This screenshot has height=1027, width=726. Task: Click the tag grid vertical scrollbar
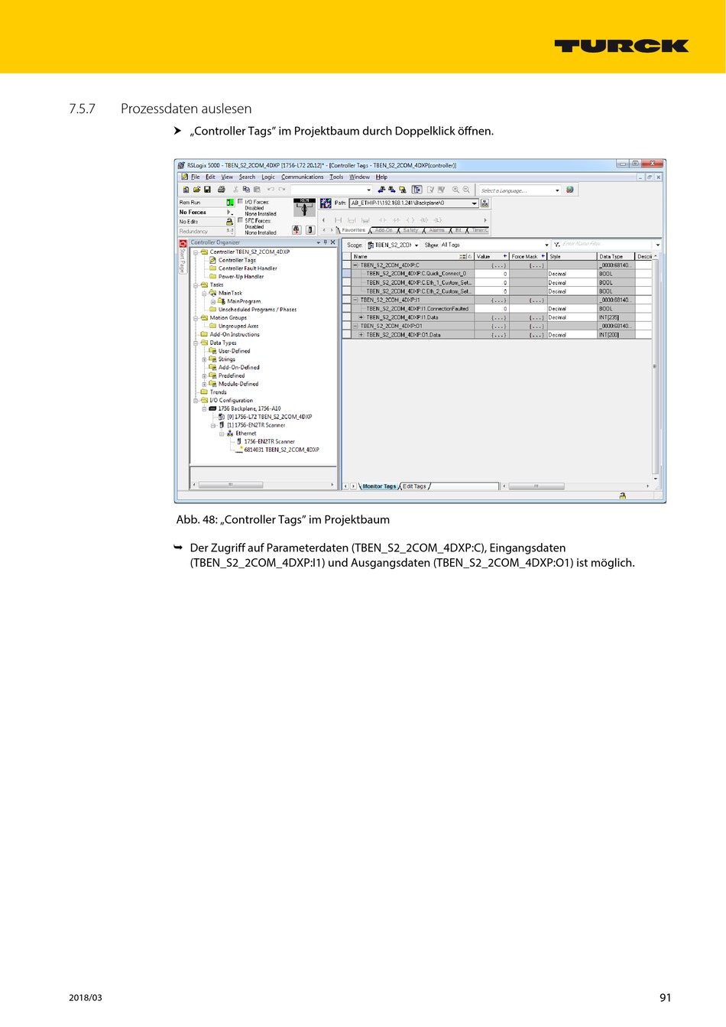(654, 367)
